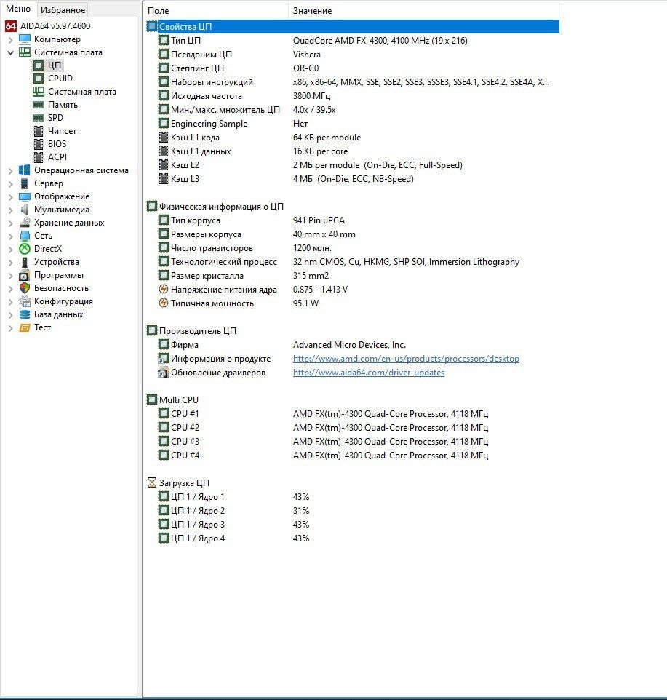Click the Тест benchmark icon
The width and height of the screenshot is (667, 700).
pyautogui.click(x=25, y=327)
